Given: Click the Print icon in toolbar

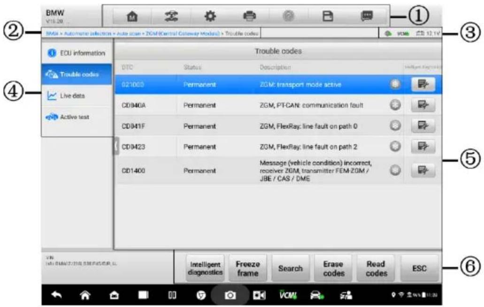Looking at the screenshot, I should point(249,16).
